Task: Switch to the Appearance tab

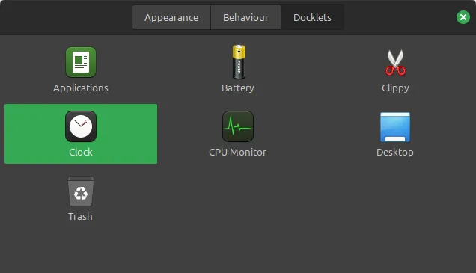Action: [x=171, y=17]
